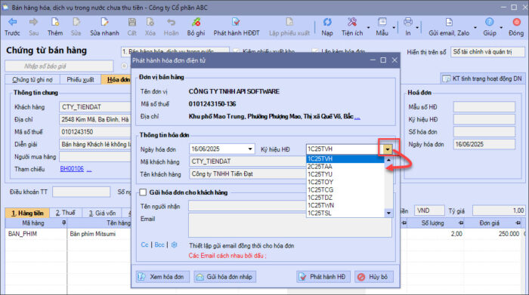Open the email settings gear icon
Viewport: 529px width, 295px height.
click(x=174, y=244)
